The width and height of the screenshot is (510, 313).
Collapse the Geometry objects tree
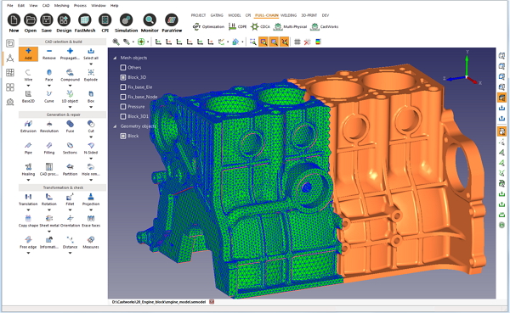(115, 126)
